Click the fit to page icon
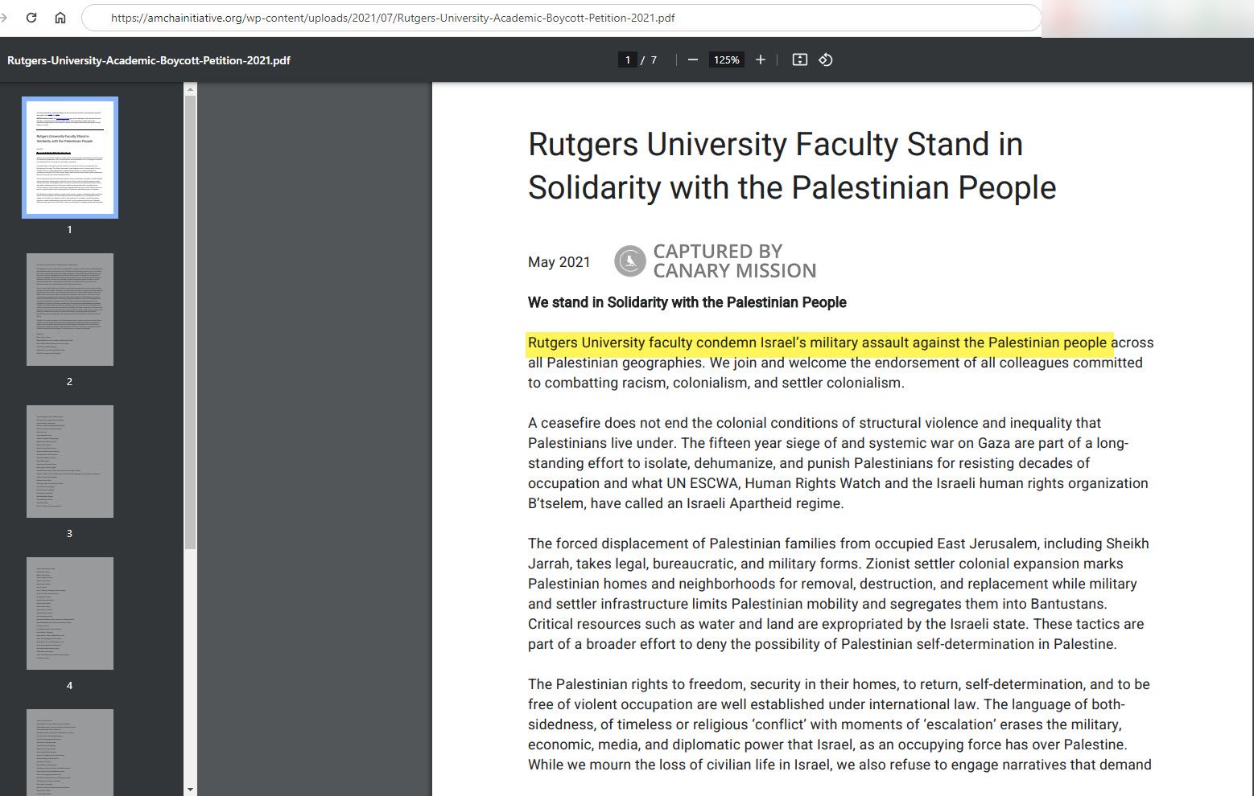The image size is (1254, 796). (x=799, y=60)
